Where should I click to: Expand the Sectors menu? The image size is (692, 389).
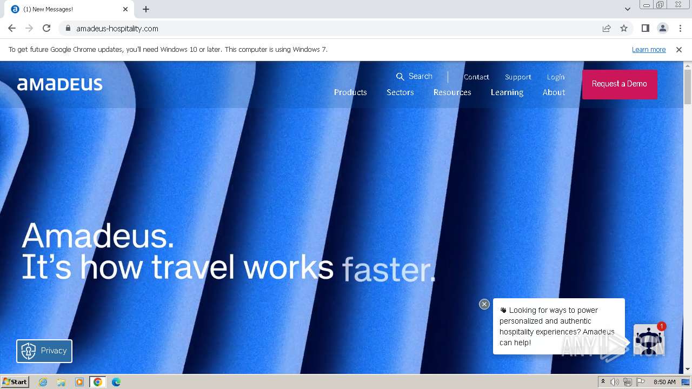400,92
